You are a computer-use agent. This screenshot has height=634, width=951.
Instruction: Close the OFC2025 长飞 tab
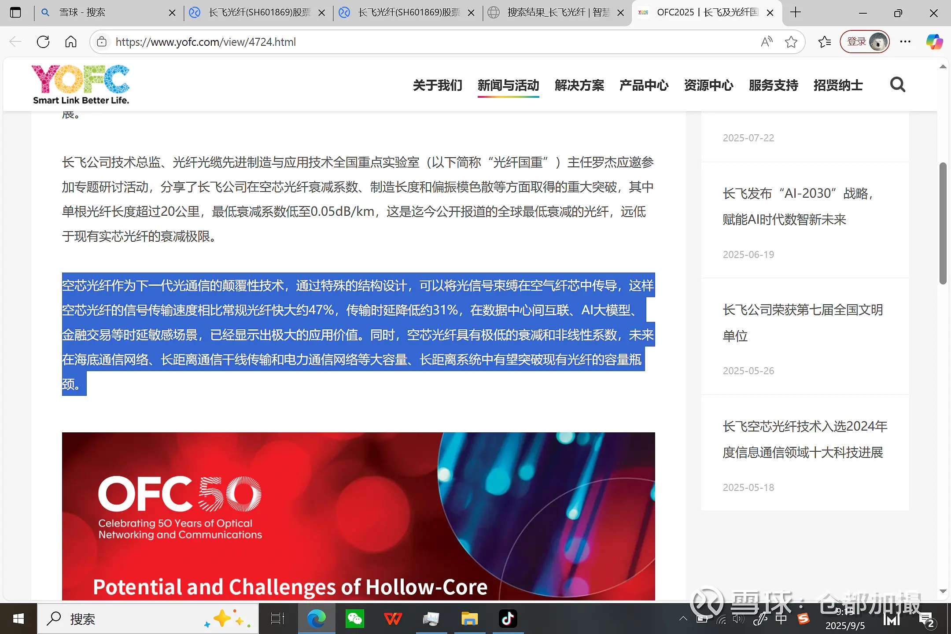pyautogui.click(x=770, y=13)
